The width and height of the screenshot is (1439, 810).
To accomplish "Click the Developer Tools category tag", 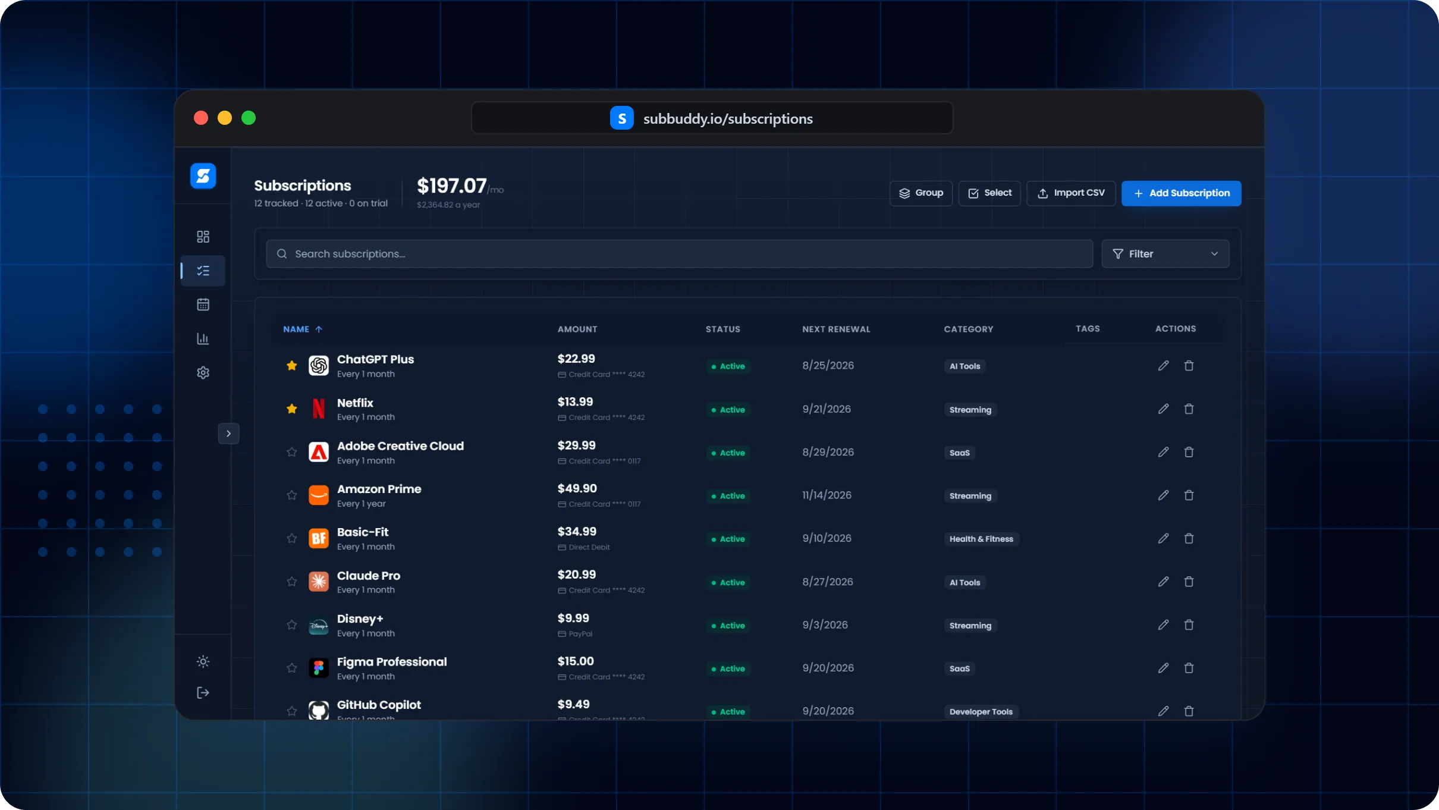I will click(981, 712).
